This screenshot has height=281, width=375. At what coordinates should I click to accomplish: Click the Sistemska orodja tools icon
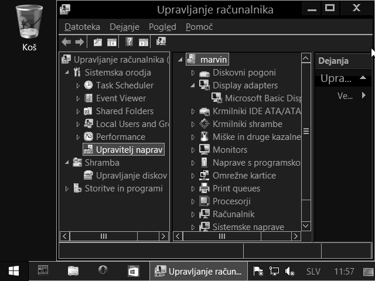coord(77,72)
